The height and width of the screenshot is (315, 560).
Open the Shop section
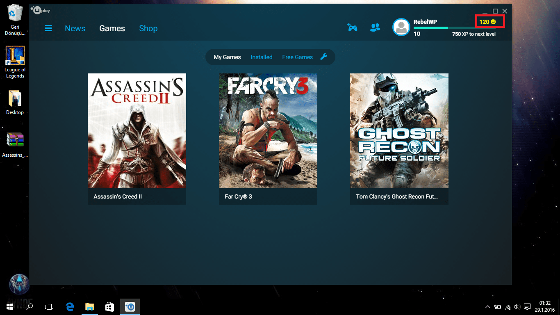click(148, 28)
